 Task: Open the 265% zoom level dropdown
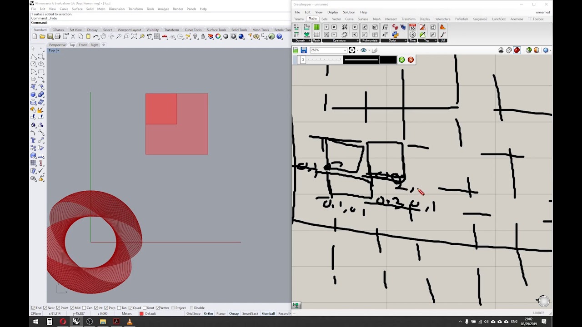pos(345,50)
